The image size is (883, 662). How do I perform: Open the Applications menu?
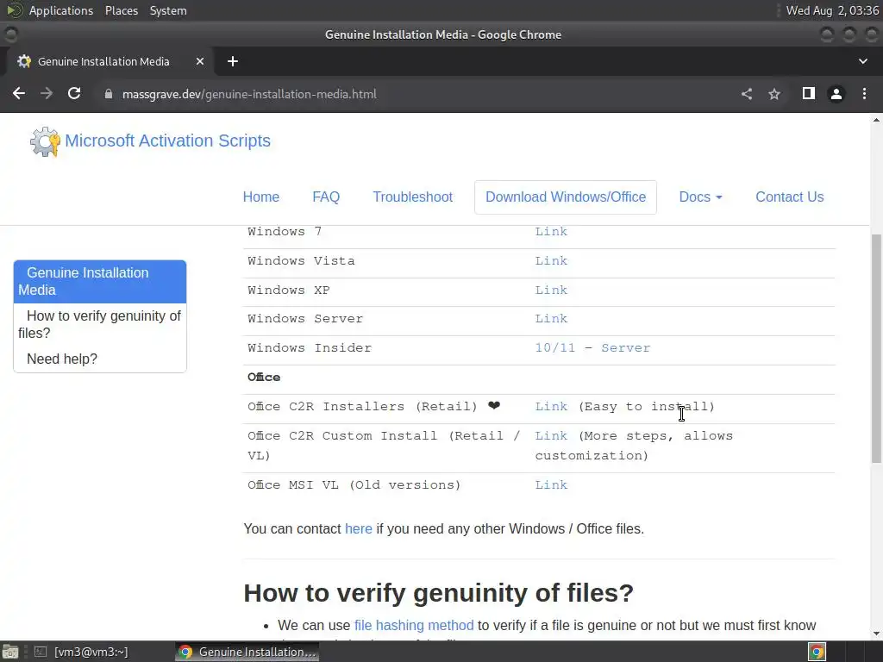point(61,10)
